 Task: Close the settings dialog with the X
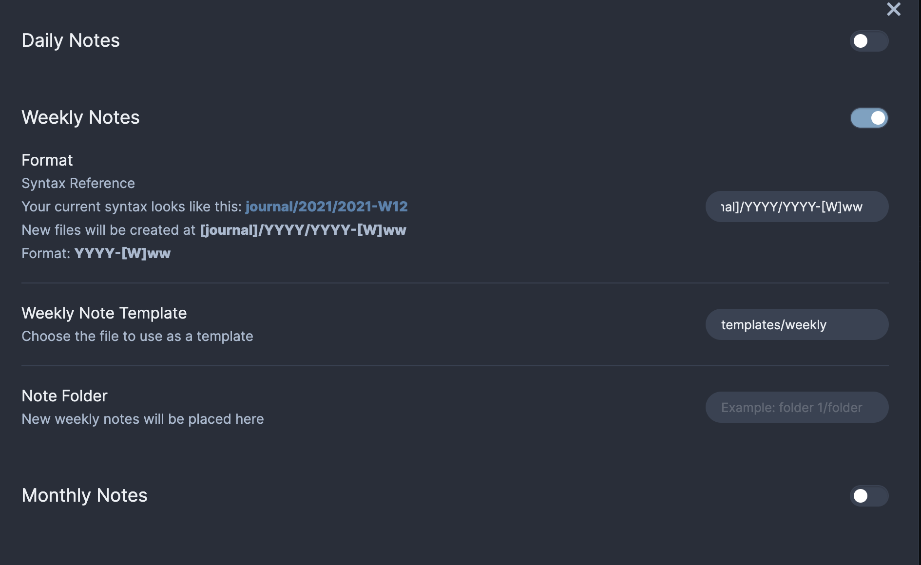tap(893, 9)
